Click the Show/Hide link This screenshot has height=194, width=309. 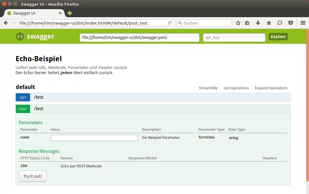click(x=208, y=88)
